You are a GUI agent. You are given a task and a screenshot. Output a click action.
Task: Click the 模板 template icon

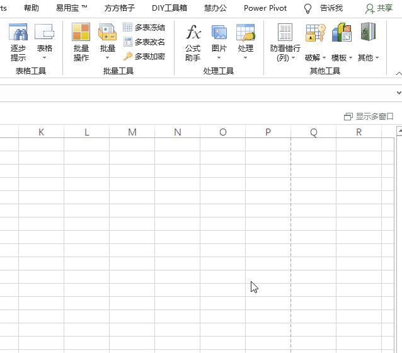coord(342,32)
